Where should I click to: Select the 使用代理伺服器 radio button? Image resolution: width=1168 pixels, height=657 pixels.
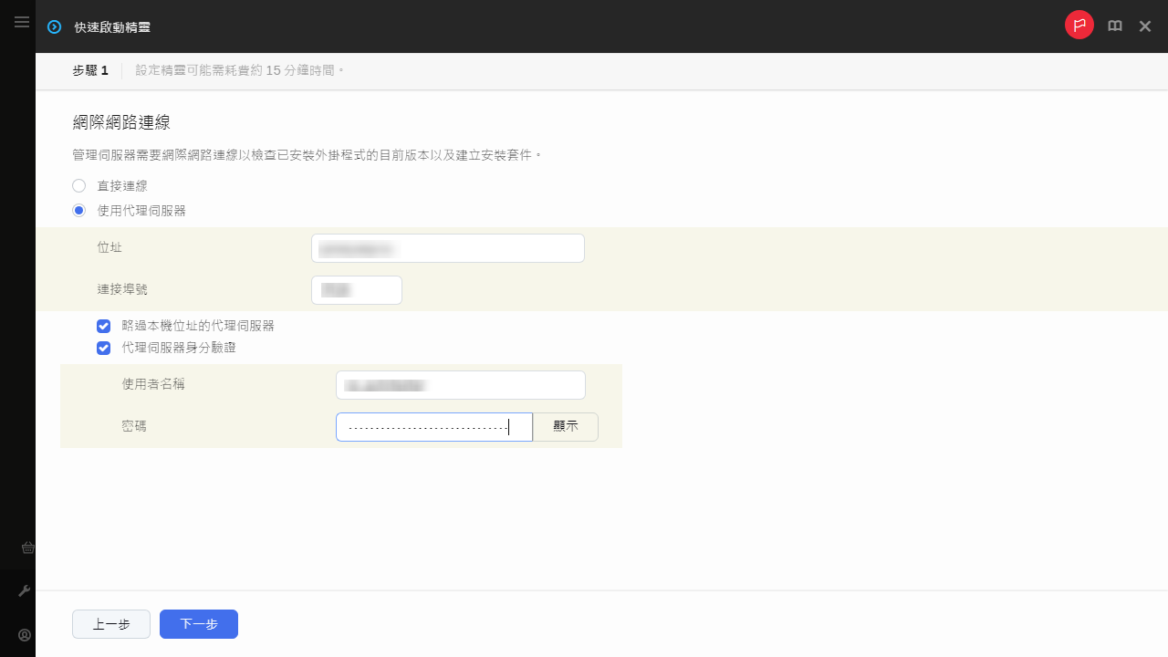tap(79, 211)
